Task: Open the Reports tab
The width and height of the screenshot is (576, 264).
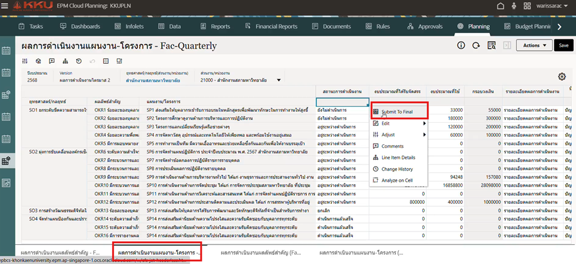Action: point(215,26)
